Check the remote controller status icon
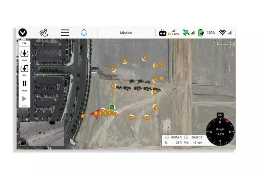 [163, 33]
